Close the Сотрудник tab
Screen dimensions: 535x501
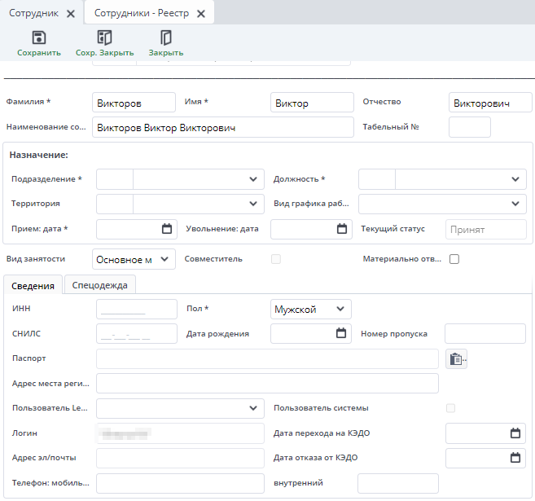(70, 14)
